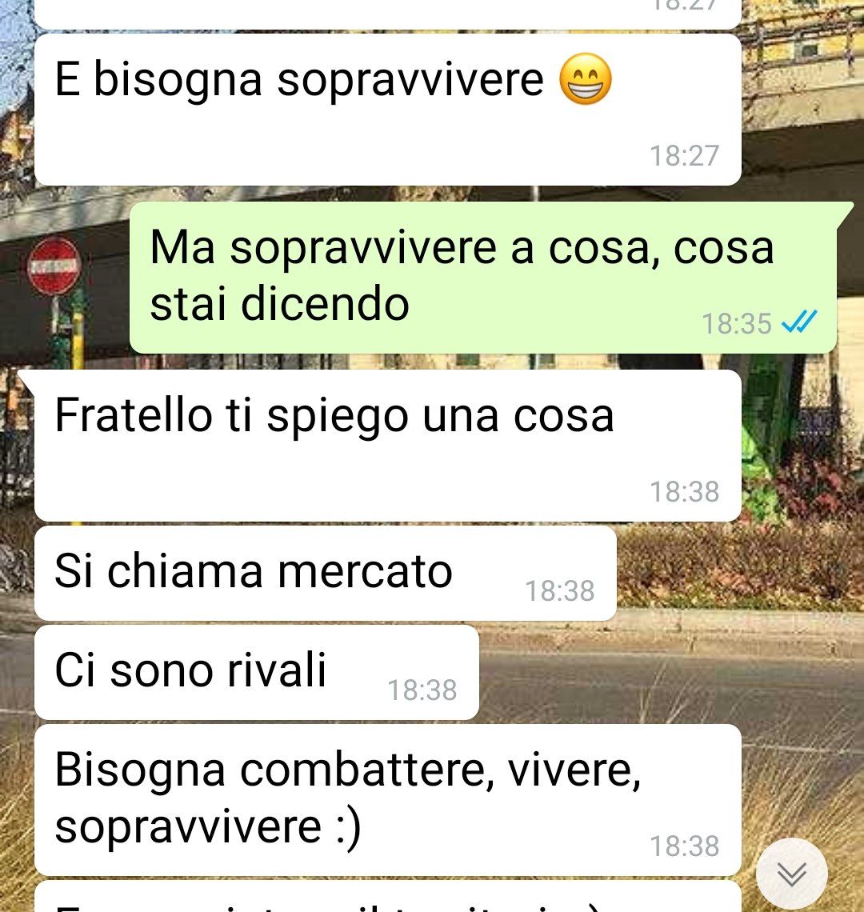Viewport: 864px width, 912px height.
Task: Tap the no-entry sign in chat wallpaper
Action: [54, 266]
